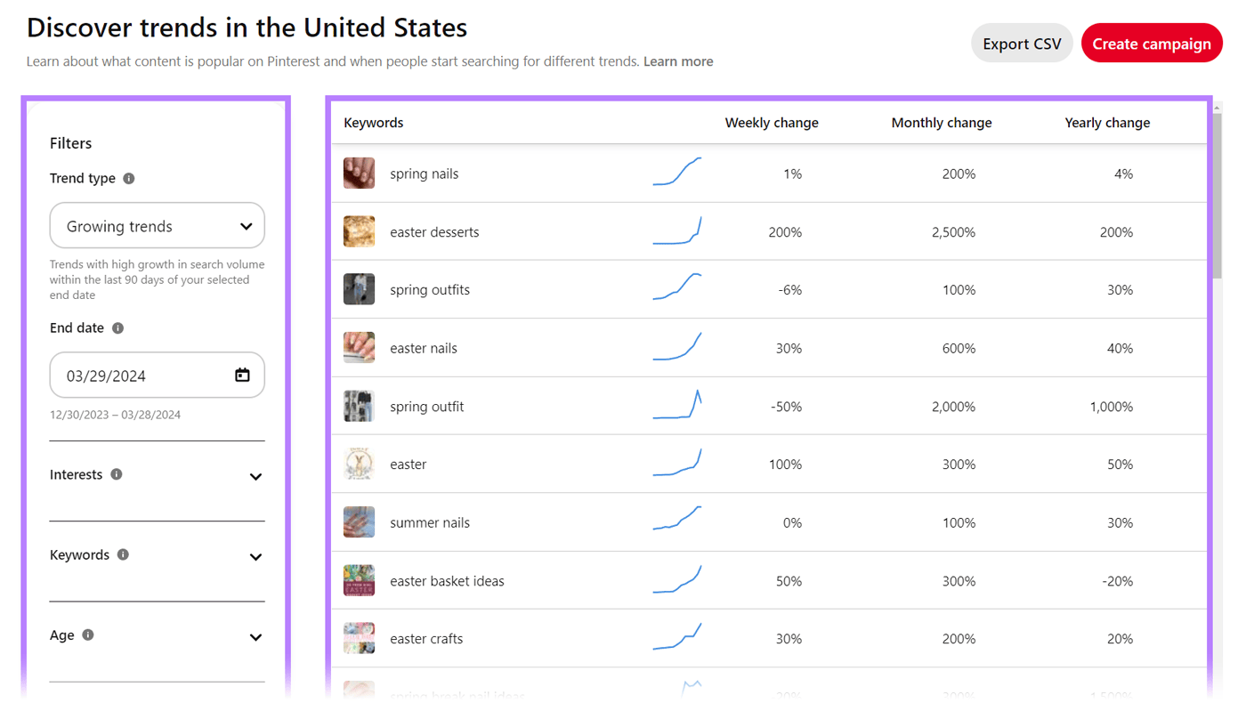Expand the Interests filter section

point(255,476)
